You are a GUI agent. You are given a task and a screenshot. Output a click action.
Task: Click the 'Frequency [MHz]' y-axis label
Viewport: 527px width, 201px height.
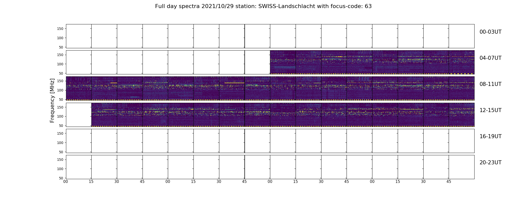point(52,100)
